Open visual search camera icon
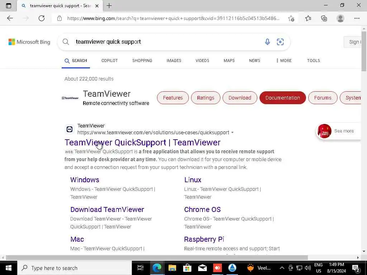Viewport: 367px width, 275px height. click(280, 42)
